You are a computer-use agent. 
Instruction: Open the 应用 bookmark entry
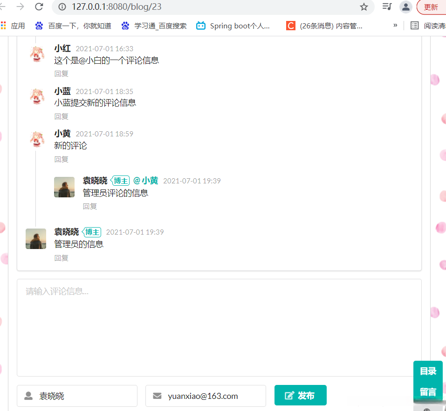(14, 26)
